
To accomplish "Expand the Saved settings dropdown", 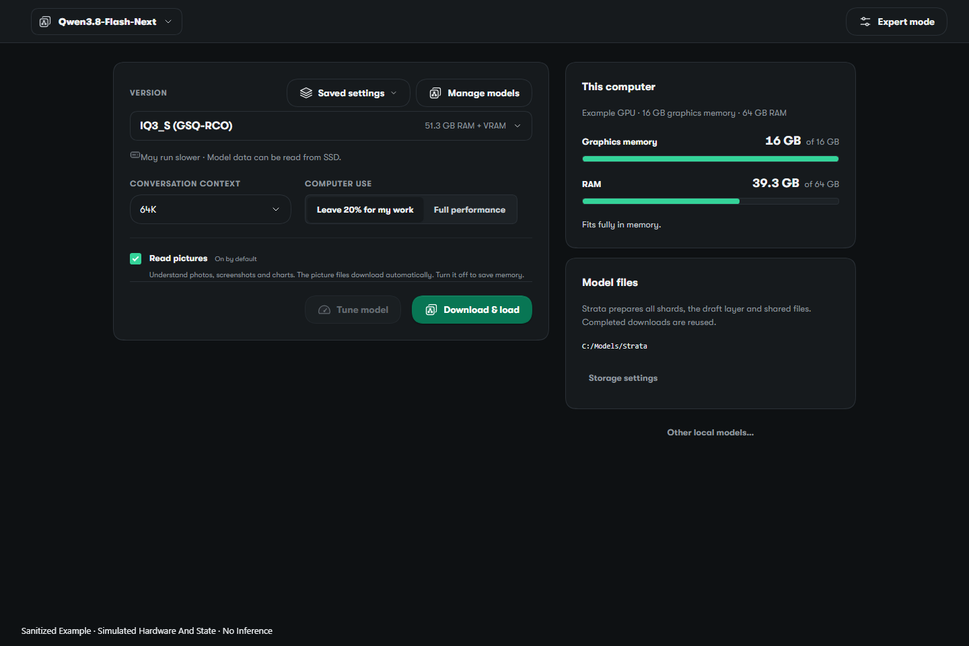I will pos(349,93).
